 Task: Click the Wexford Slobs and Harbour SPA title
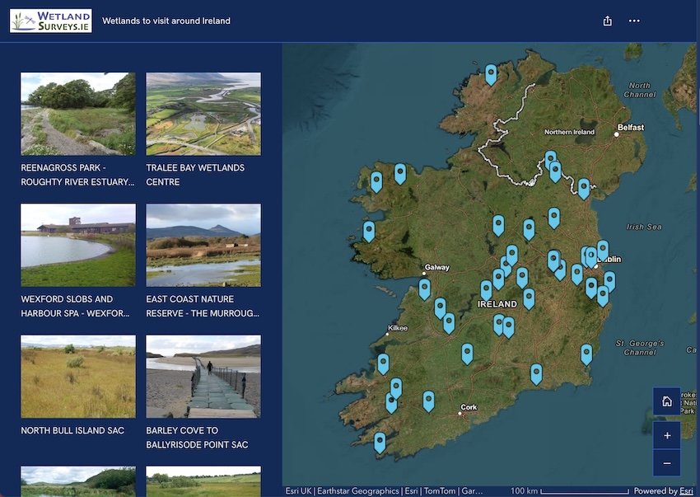click(x=76, y=306)
